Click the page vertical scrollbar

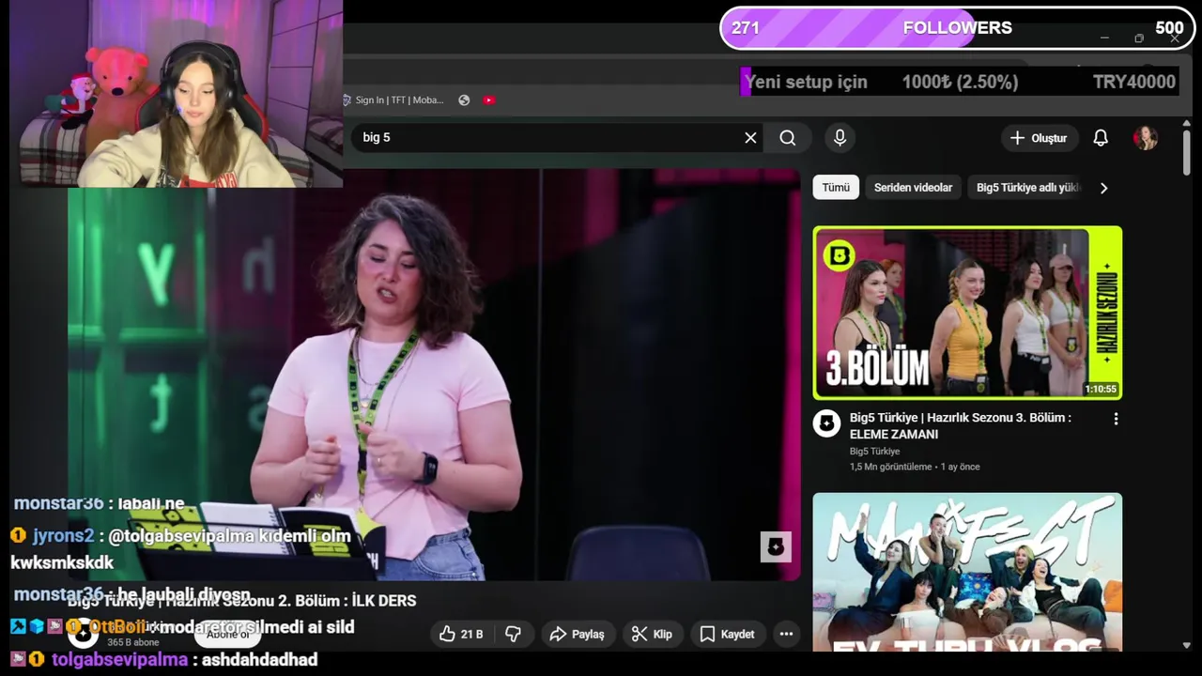[1187, 153]
